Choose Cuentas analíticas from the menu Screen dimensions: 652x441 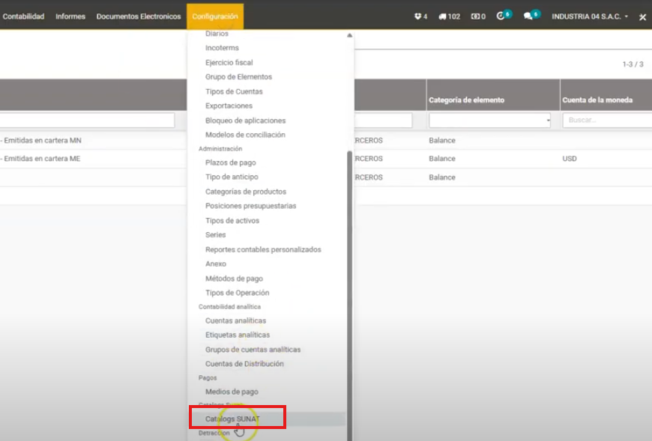pos(235,320)
